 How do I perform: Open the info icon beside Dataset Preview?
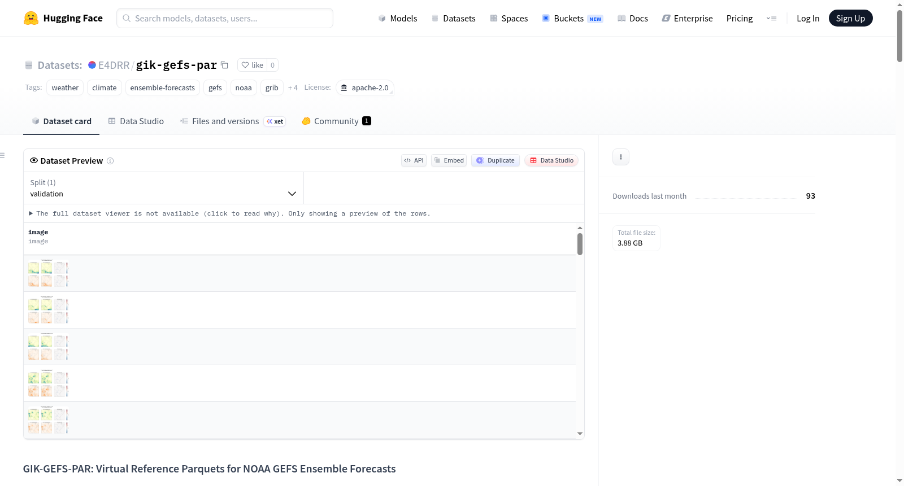110,161
